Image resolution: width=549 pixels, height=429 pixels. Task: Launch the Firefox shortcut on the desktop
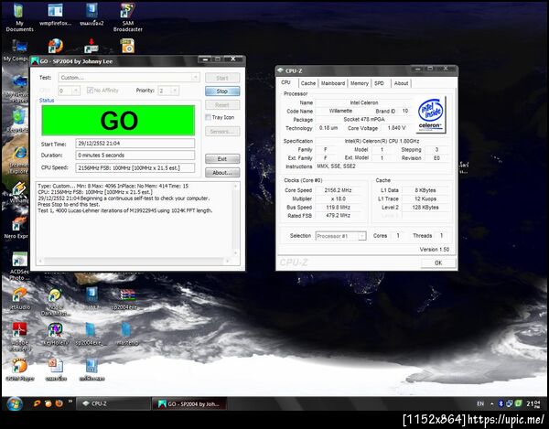pos(55,46)
